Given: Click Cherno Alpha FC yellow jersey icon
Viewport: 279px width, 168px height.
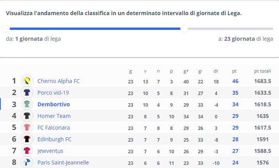Looking at the screenshot, I should (x=27, y=81).
